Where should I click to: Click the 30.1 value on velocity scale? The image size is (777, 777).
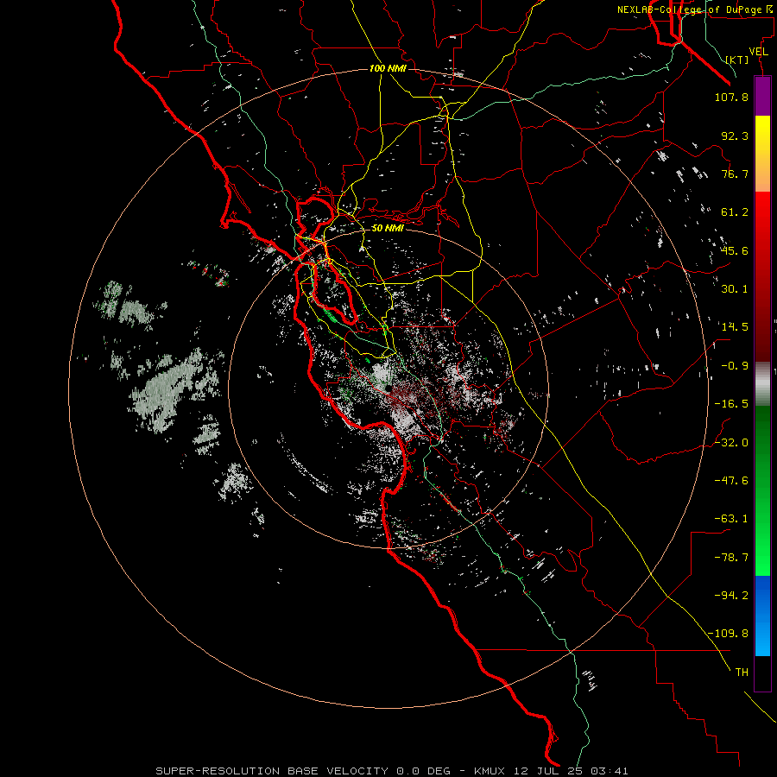pyautogui.click(x=735, y=289)
